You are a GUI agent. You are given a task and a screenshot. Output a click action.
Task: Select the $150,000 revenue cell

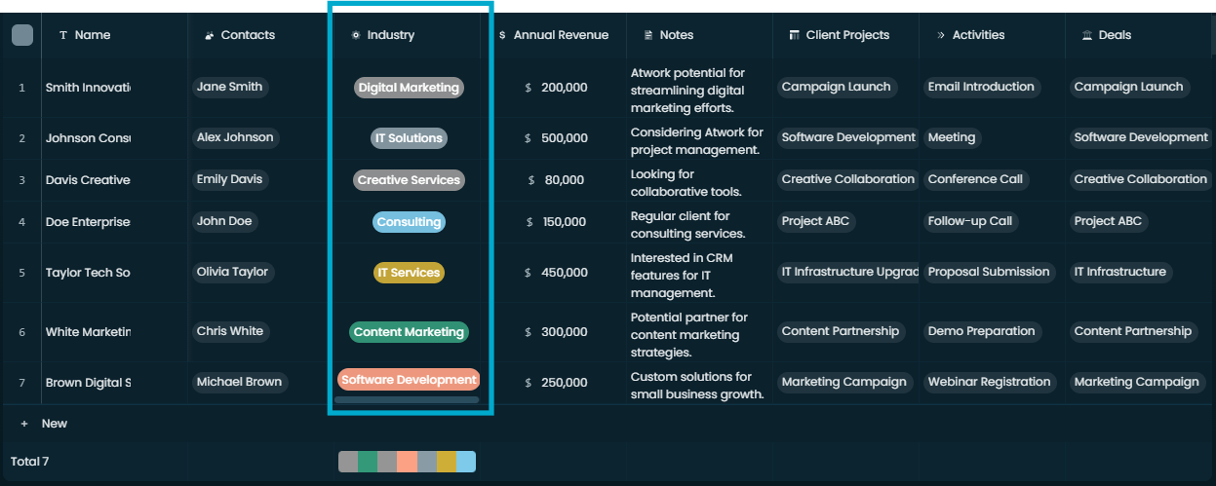554,222
